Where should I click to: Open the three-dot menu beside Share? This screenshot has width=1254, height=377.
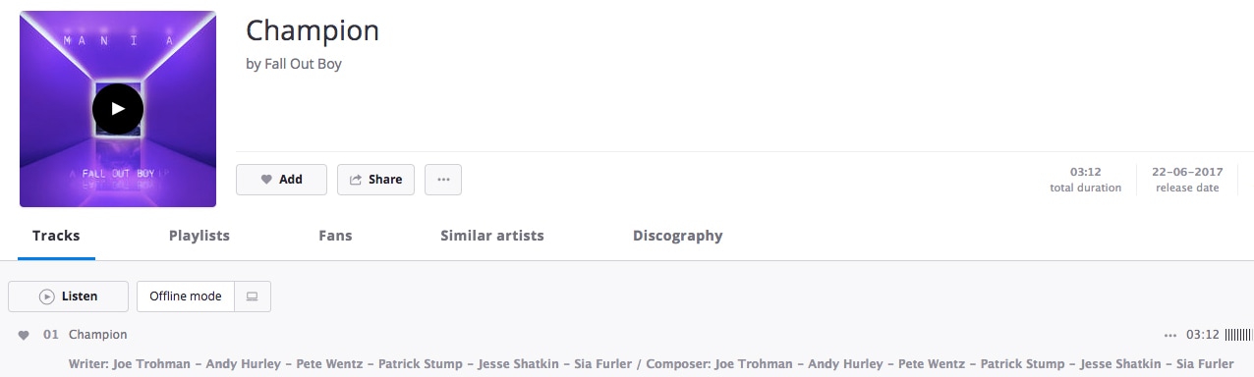443,180
